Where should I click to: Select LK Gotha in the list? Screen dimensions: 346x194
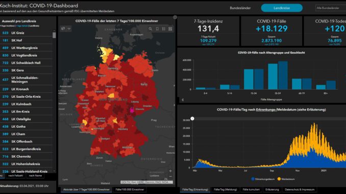[26, 126]
